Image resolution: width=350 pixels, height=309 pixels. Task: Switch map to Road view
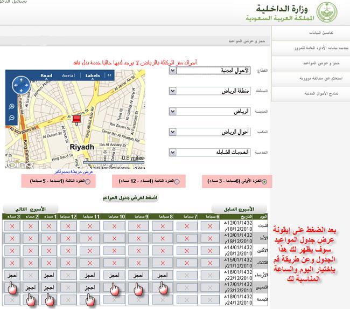coord(46,75)
